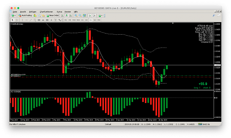The image size is (231, 138).
Task: Switch chart to line chart style
Action: (71, 15)
